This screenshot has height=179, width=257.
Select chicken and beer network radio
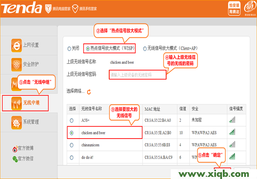[x=72, y=133]
